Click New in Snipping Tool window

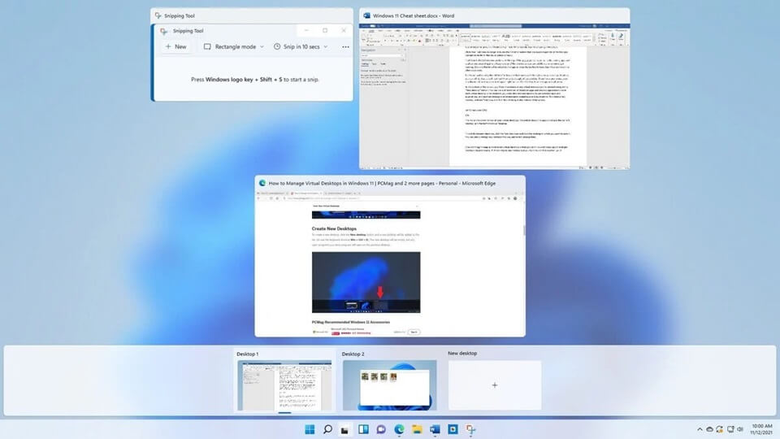coord(176,46)
